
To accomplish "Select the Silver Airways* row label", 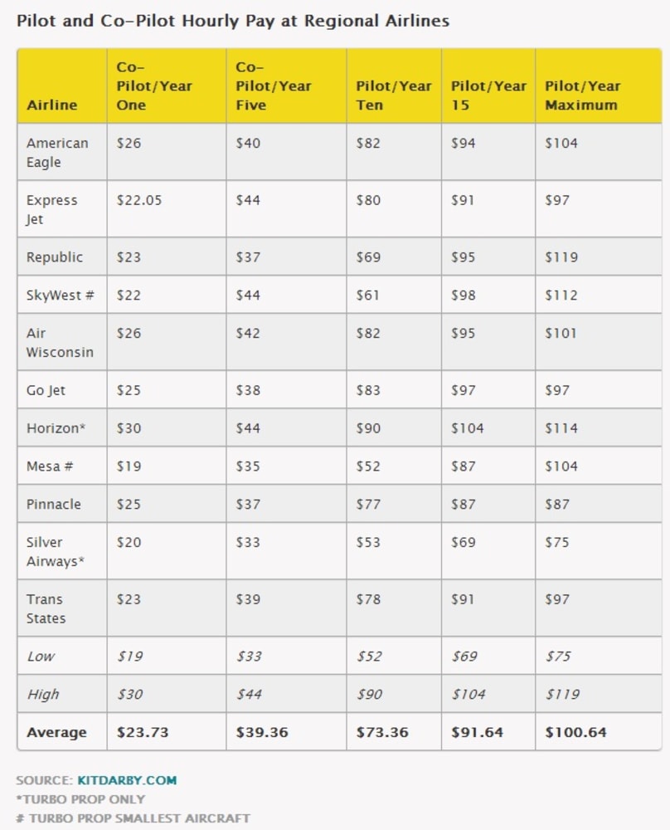I will point(56,552).
